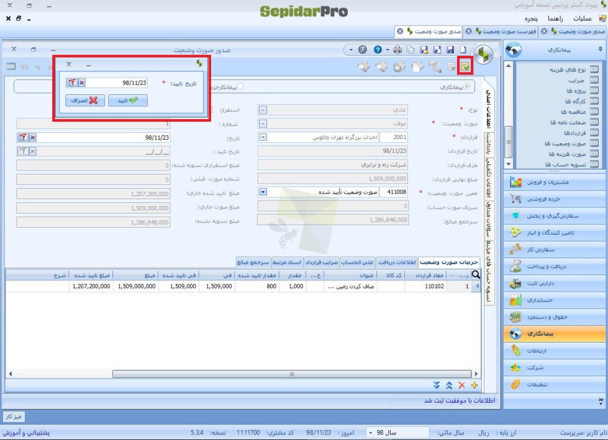Open the نوع dropdown showing عادی
Image resolution: width=608 pixels, height=440 pixels.
coord(263,110)
